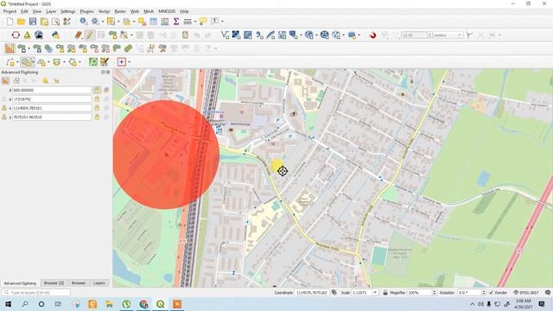Expand dropdown next to rectangle shape tool
This screenshot has width=553, height=311.
64,62
